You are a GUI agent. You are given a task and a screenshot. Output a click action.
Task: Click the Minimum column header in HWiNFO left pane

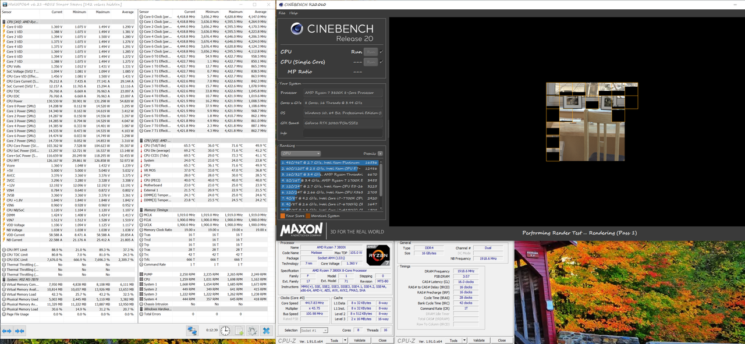coord(80,12)
